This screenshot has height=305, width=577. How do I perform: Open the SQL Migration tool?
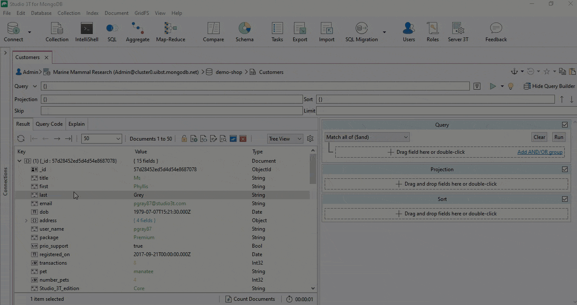pos(361,32)
